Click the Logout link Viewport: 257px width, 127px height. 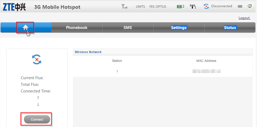pos(244,18)
